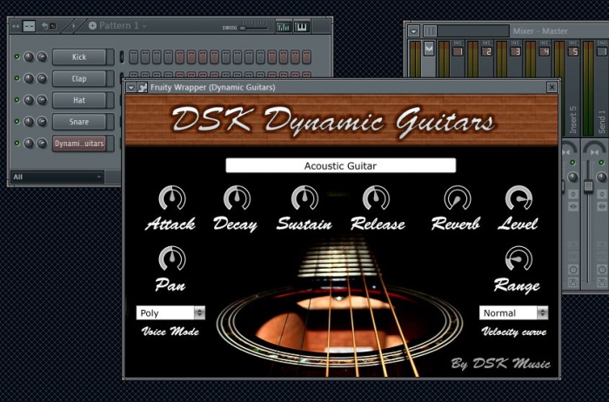This screenshot has height=402, width=609.
Task: Select the Hat channel button
Action: pyautogui.click(x=79, y=100)
